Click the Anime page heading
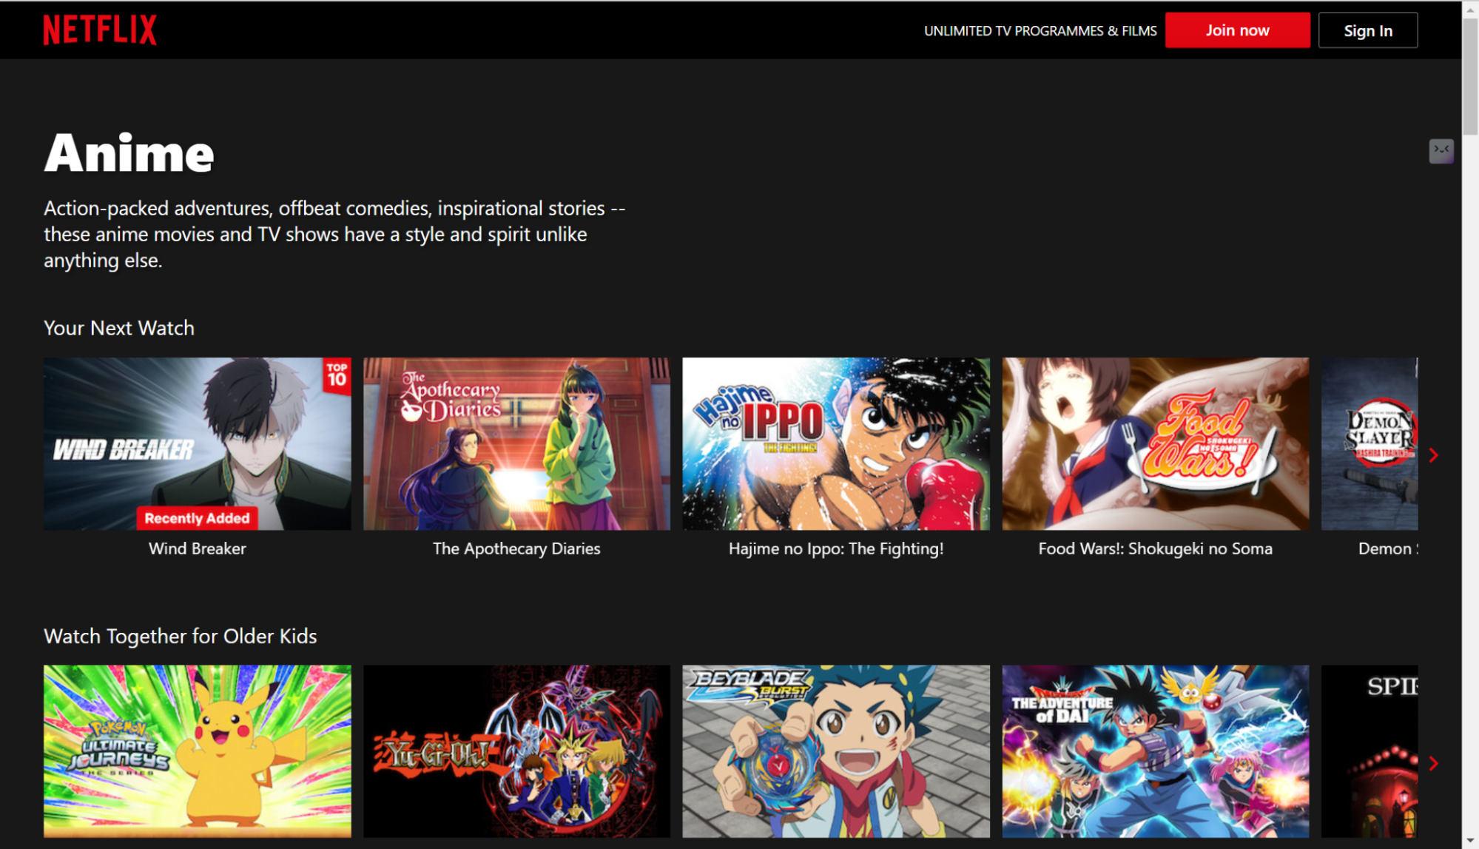The width and height of the screenshot is (1479, 849). (129, 153)
